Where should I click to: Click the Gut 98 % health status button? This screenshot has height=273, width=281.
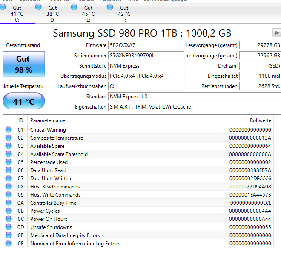pyautogui.click(x=24, y=64)
